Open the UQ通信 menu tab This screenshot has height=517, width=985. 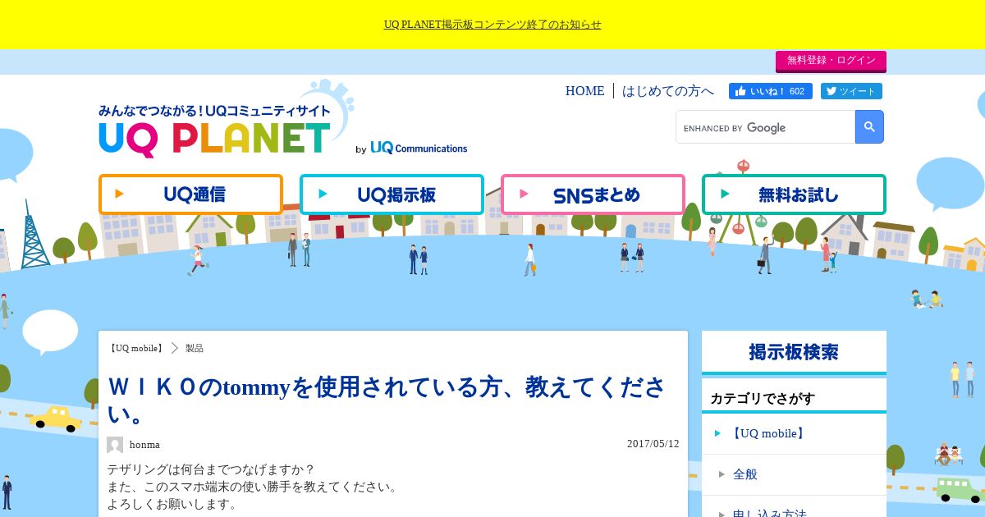point(190,194)
